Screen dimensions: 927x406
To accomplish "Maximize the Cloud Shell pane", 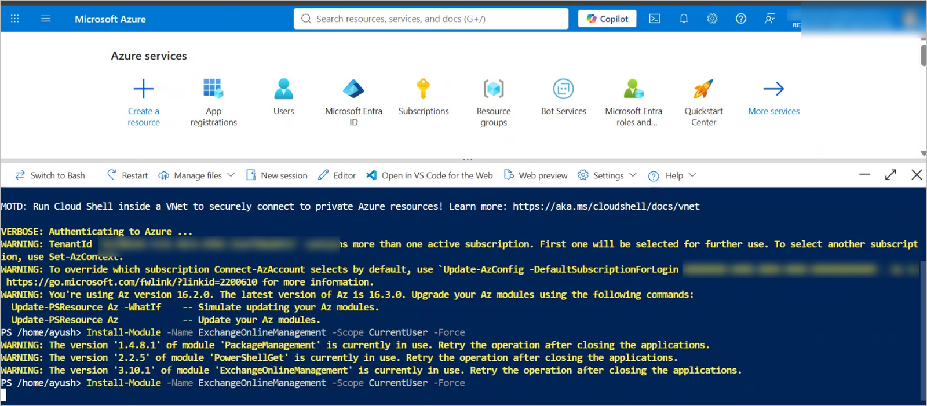I will tap(890, 174).
